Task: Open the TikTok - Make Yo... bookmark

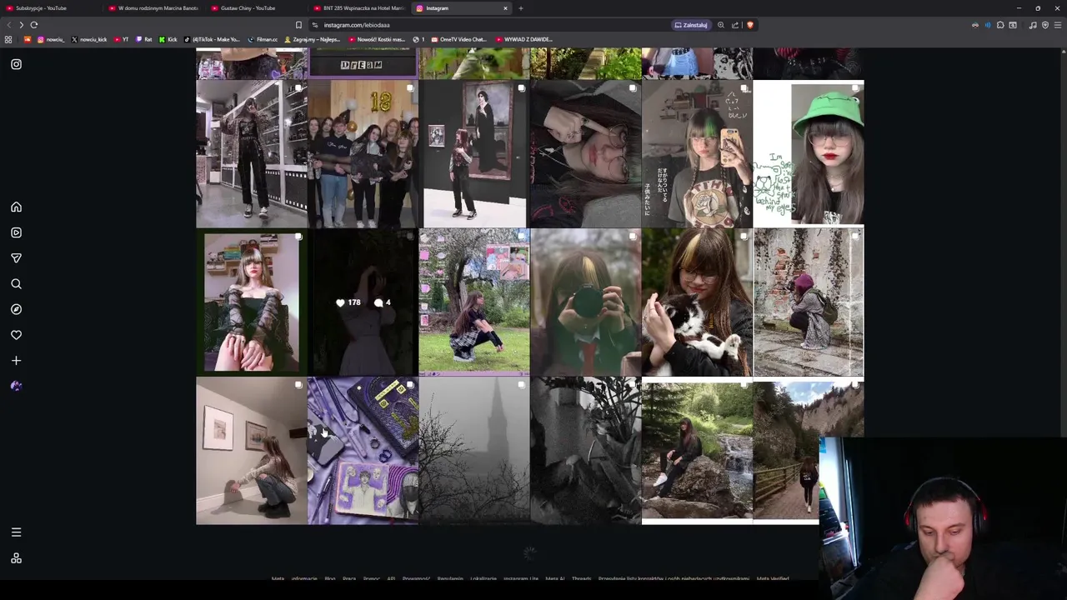Action: point(212,39)
